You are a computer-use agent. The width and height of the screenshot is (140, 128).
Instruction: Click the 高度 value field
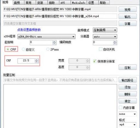pyautogui.click(x=77, y=67)
